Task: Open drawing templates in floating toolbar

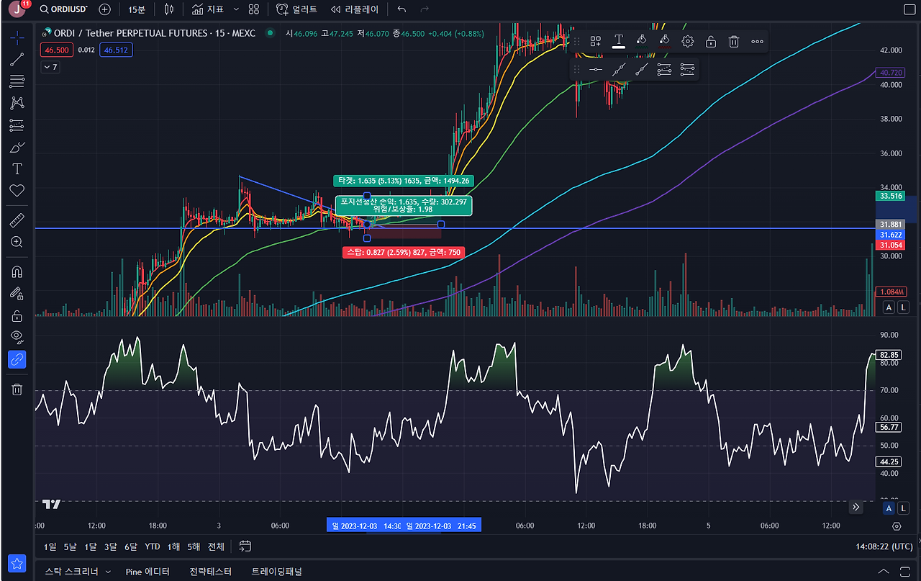Action: tap(595, 42)
